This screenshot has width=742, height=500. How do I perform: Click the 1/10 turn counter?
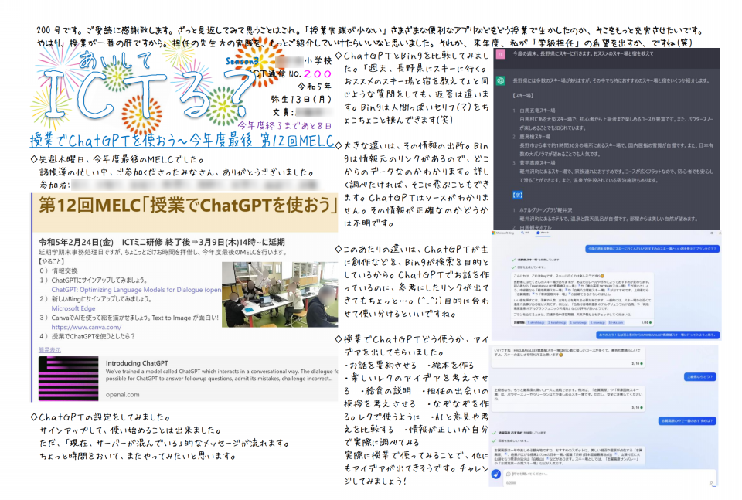click(x=646, y=322)
